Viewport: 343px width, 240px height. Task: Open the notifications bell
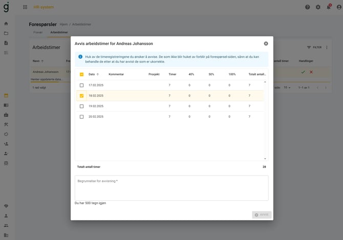329,7
